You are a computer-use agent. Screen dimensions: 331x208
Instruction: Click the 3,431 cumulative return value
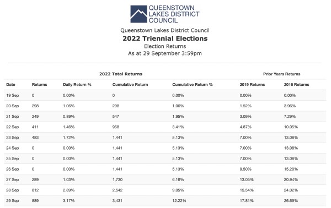[x=117, y=201]
